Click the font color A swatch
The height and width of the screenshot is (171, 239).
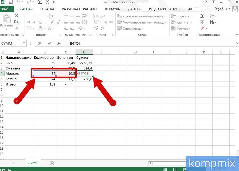50,28
